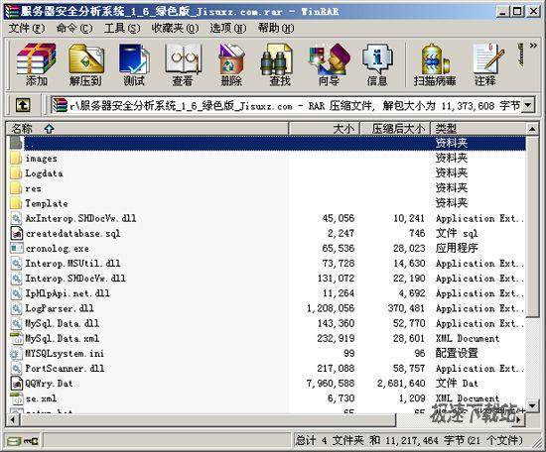Select the Interop.SHDocVw.dll file icon

(x=16, y=279)
